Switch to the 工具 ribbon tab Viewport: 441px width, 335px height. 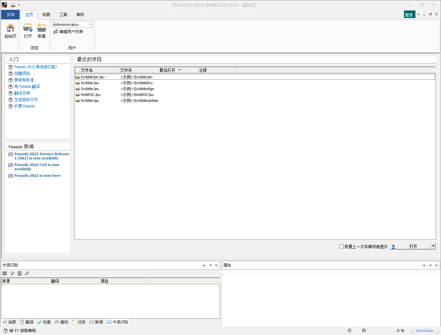[63, 15]
